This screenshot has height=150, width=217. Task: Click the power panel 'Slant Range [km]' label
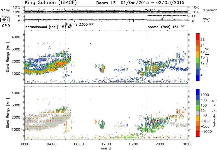8,57
